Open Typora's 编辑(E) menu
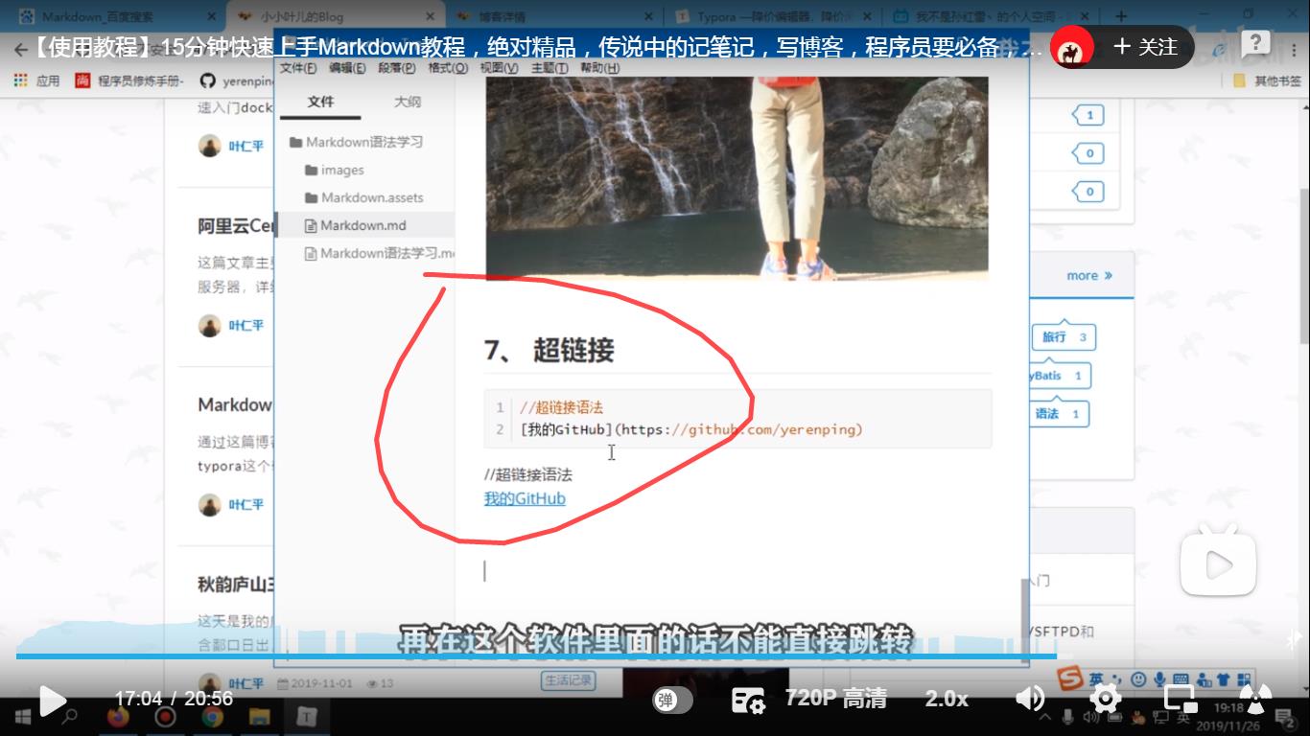The image size is (1310, 736). (347, 68)
